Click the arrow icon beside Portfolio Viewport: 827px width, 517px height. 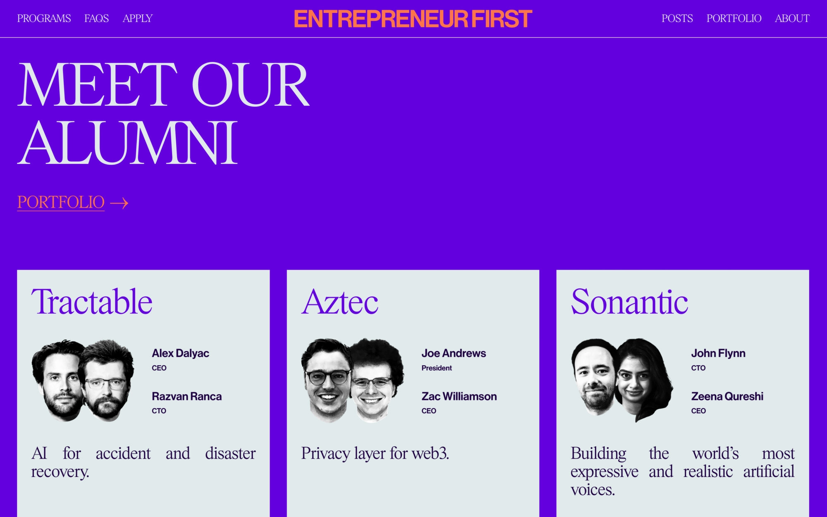coord(119,203)
